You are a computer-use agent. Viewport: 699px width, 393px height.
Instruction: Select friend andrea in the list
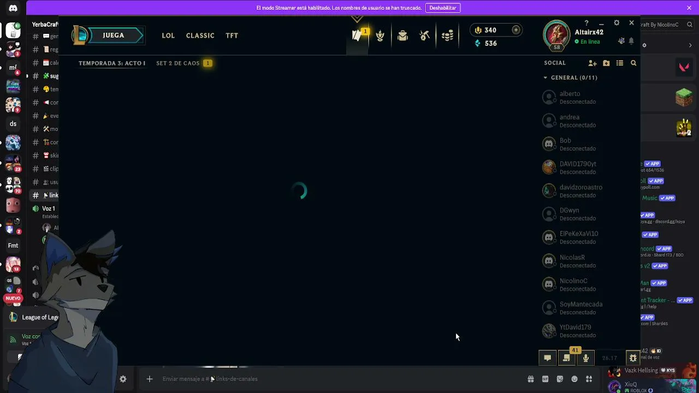pyautogui.click(x=589, y=121)
